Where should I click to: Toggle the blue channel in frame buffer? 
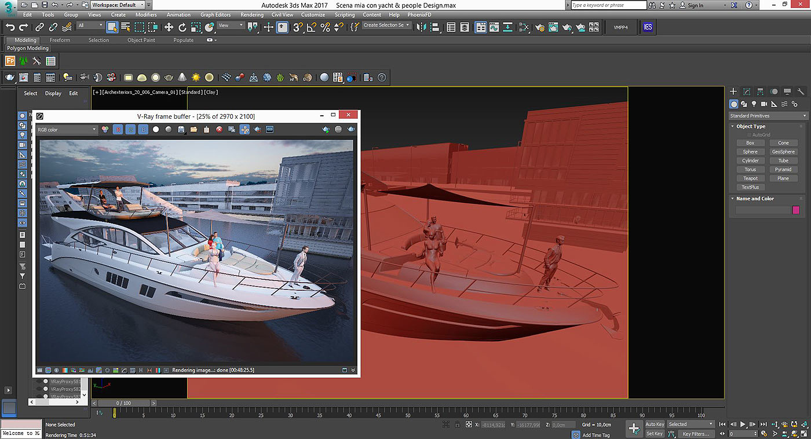143,130
